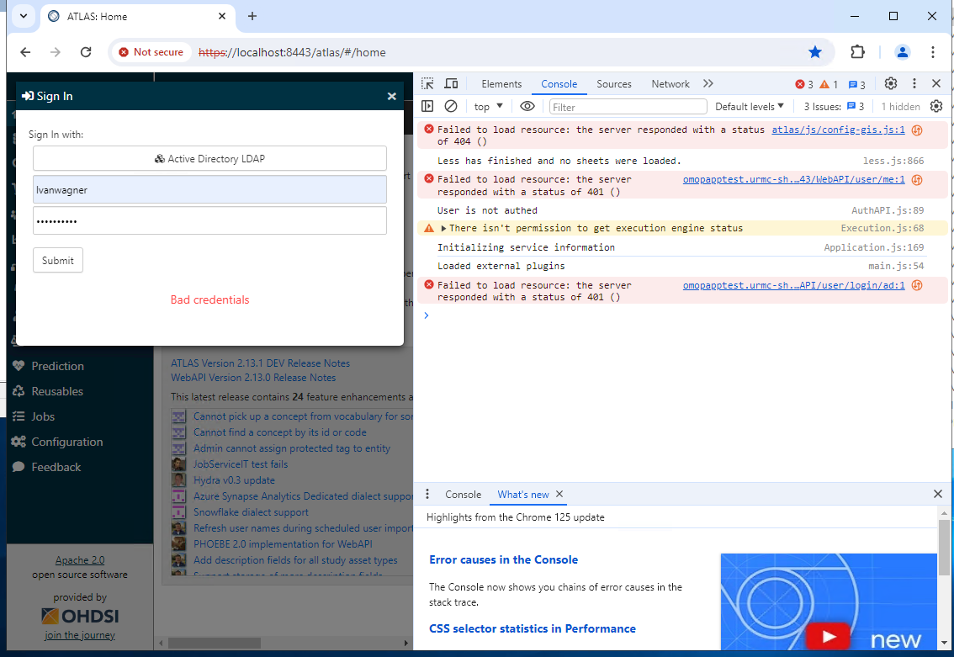Screen dimensions: 954x657
Task: Reload the ATLAS page
Action: coord(86,52)
